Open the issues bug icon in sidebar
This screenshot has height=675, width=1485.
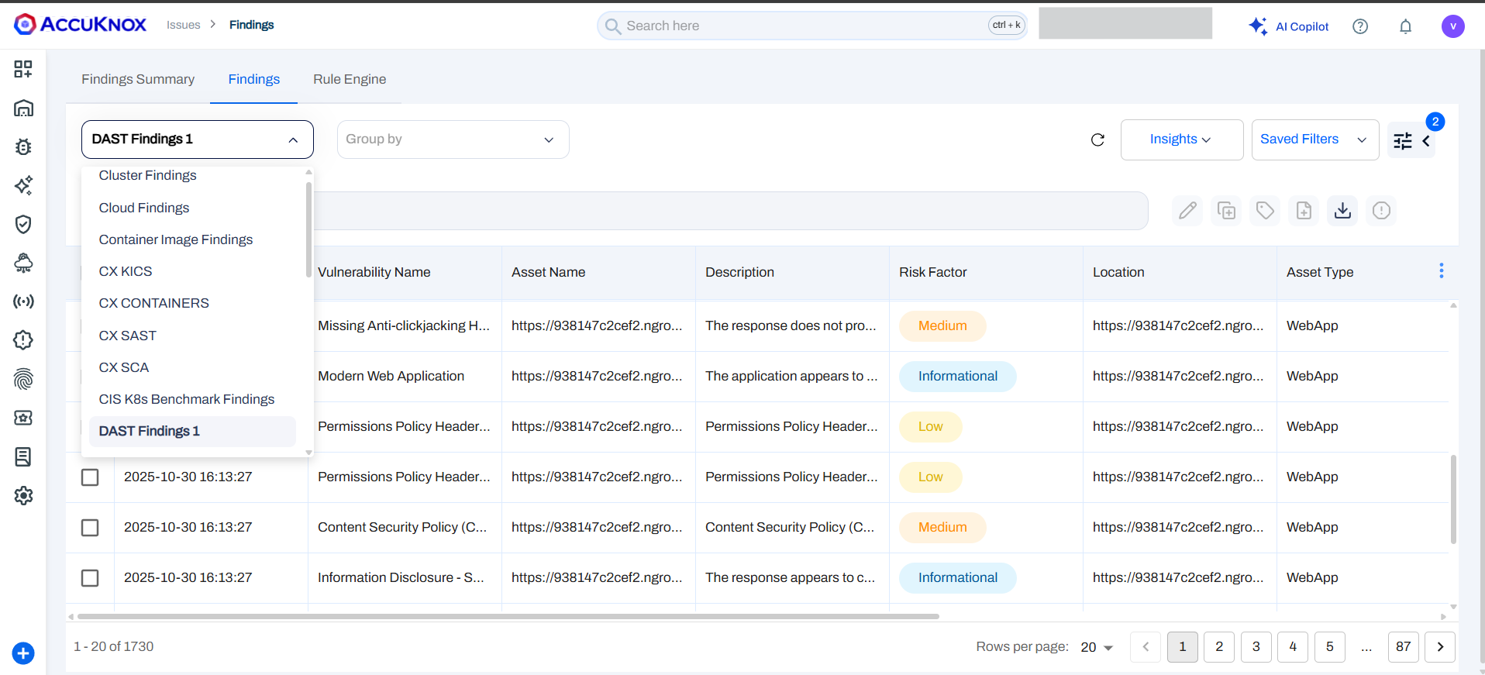tap(23, 146)
